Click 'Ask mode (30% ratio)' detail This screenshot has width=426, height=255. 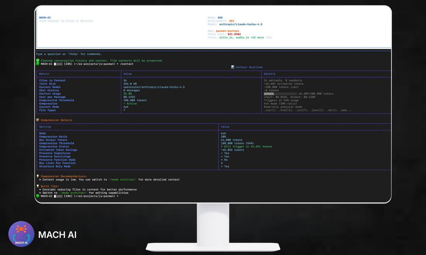pos(280,103)
